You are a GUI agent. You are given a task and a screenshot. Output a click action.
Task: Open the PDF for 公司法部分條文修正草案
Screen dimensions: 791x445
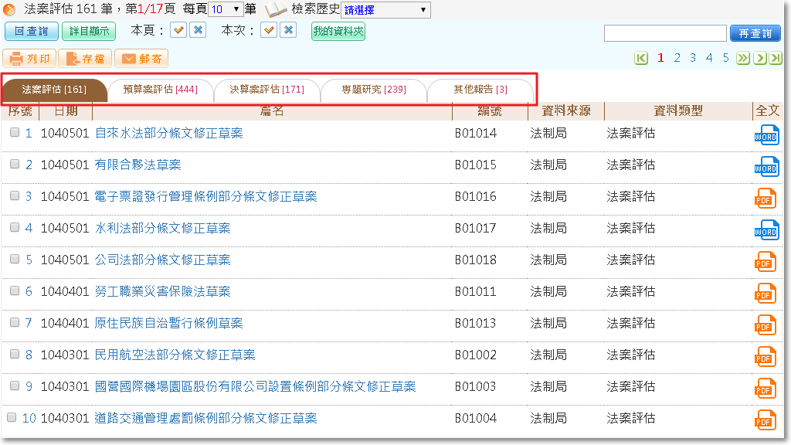[x=766, y=261]
